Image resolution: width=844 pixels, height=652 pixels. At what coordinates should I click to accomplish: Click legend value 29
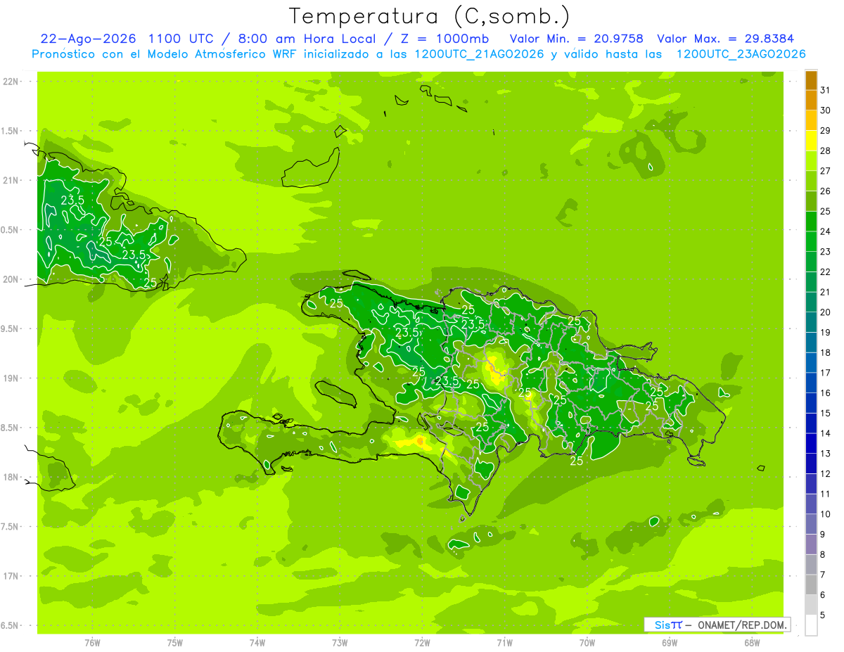826,131
